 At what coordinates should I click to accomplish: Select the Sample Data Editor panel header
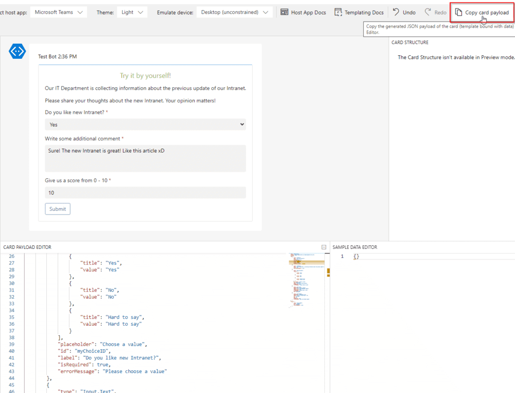click(x=355, y=247)
